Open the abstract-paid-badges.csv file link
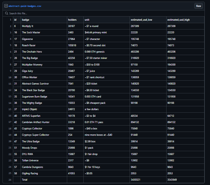Screen dimensions: 210x185 [25, 6]
